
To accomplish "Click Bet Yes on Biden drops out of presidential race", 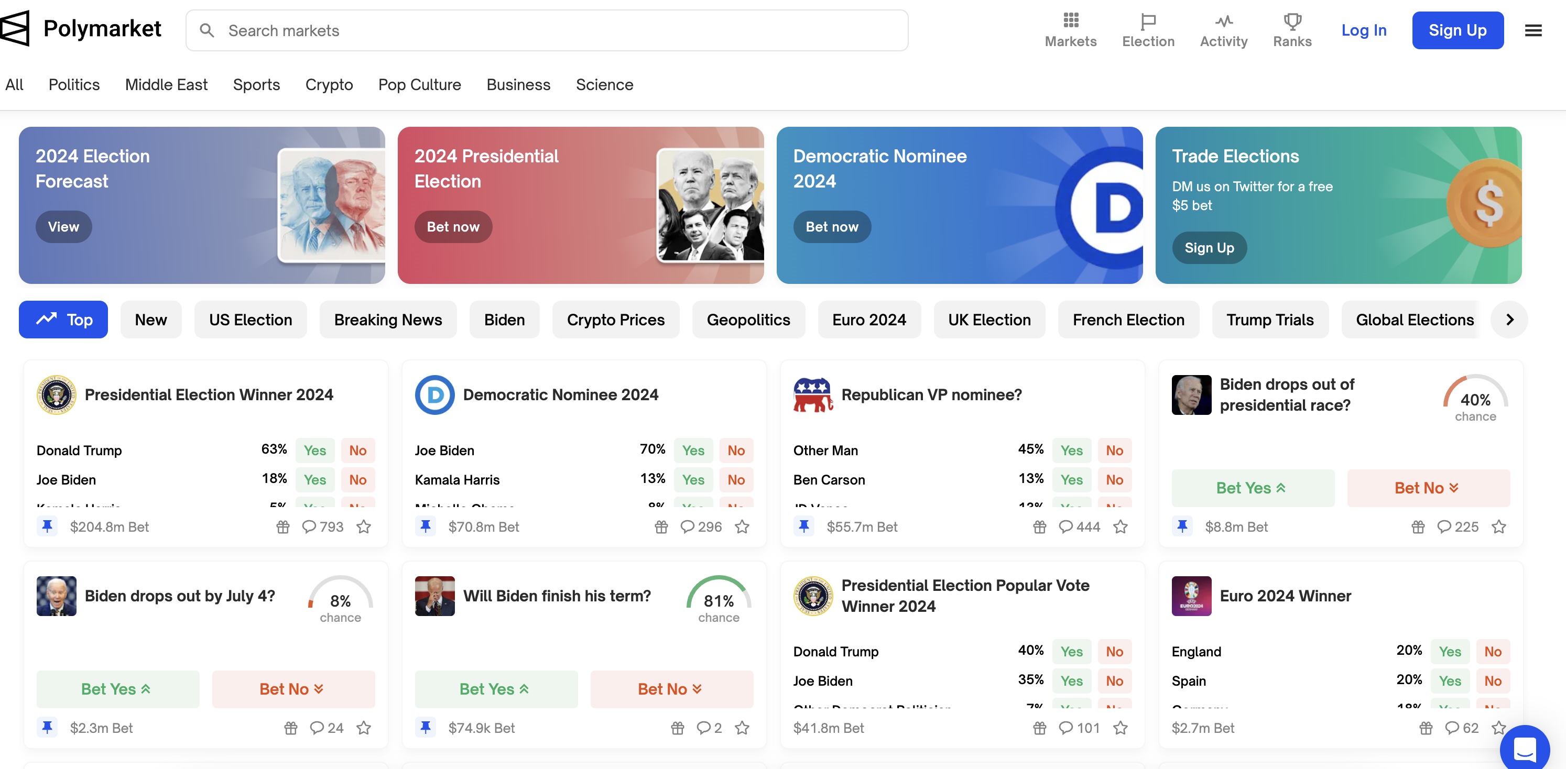I will pos(1253,488).
